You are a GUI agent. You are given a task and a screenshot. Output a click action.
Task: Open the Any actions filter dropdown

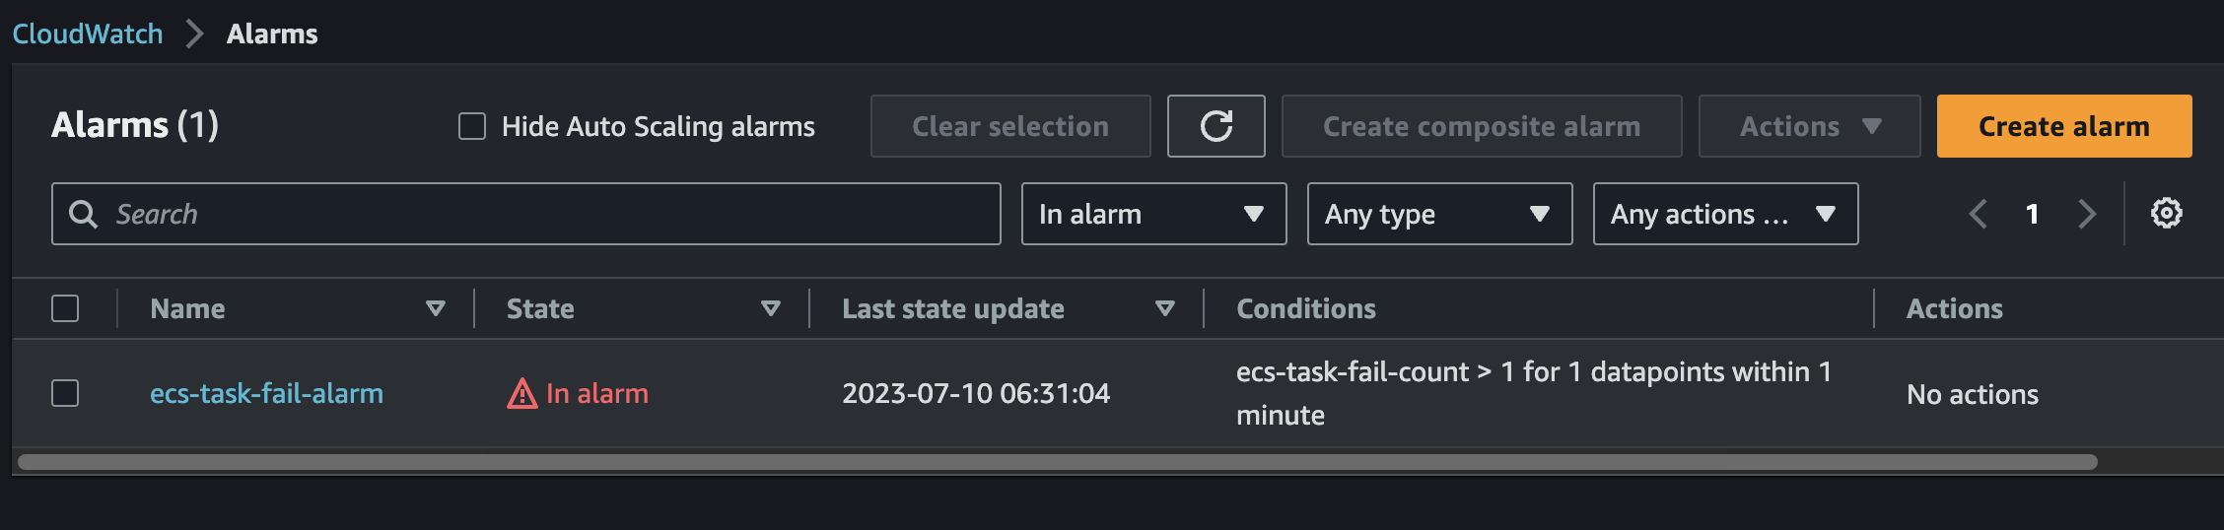pyautogui.click(x=1725, y=214)
